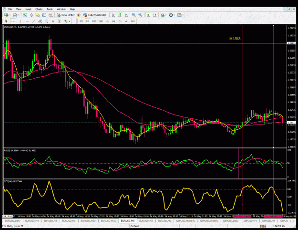298x230 pixels.
Task: Zoom out of the chart
Action: [x=140, y=15]
